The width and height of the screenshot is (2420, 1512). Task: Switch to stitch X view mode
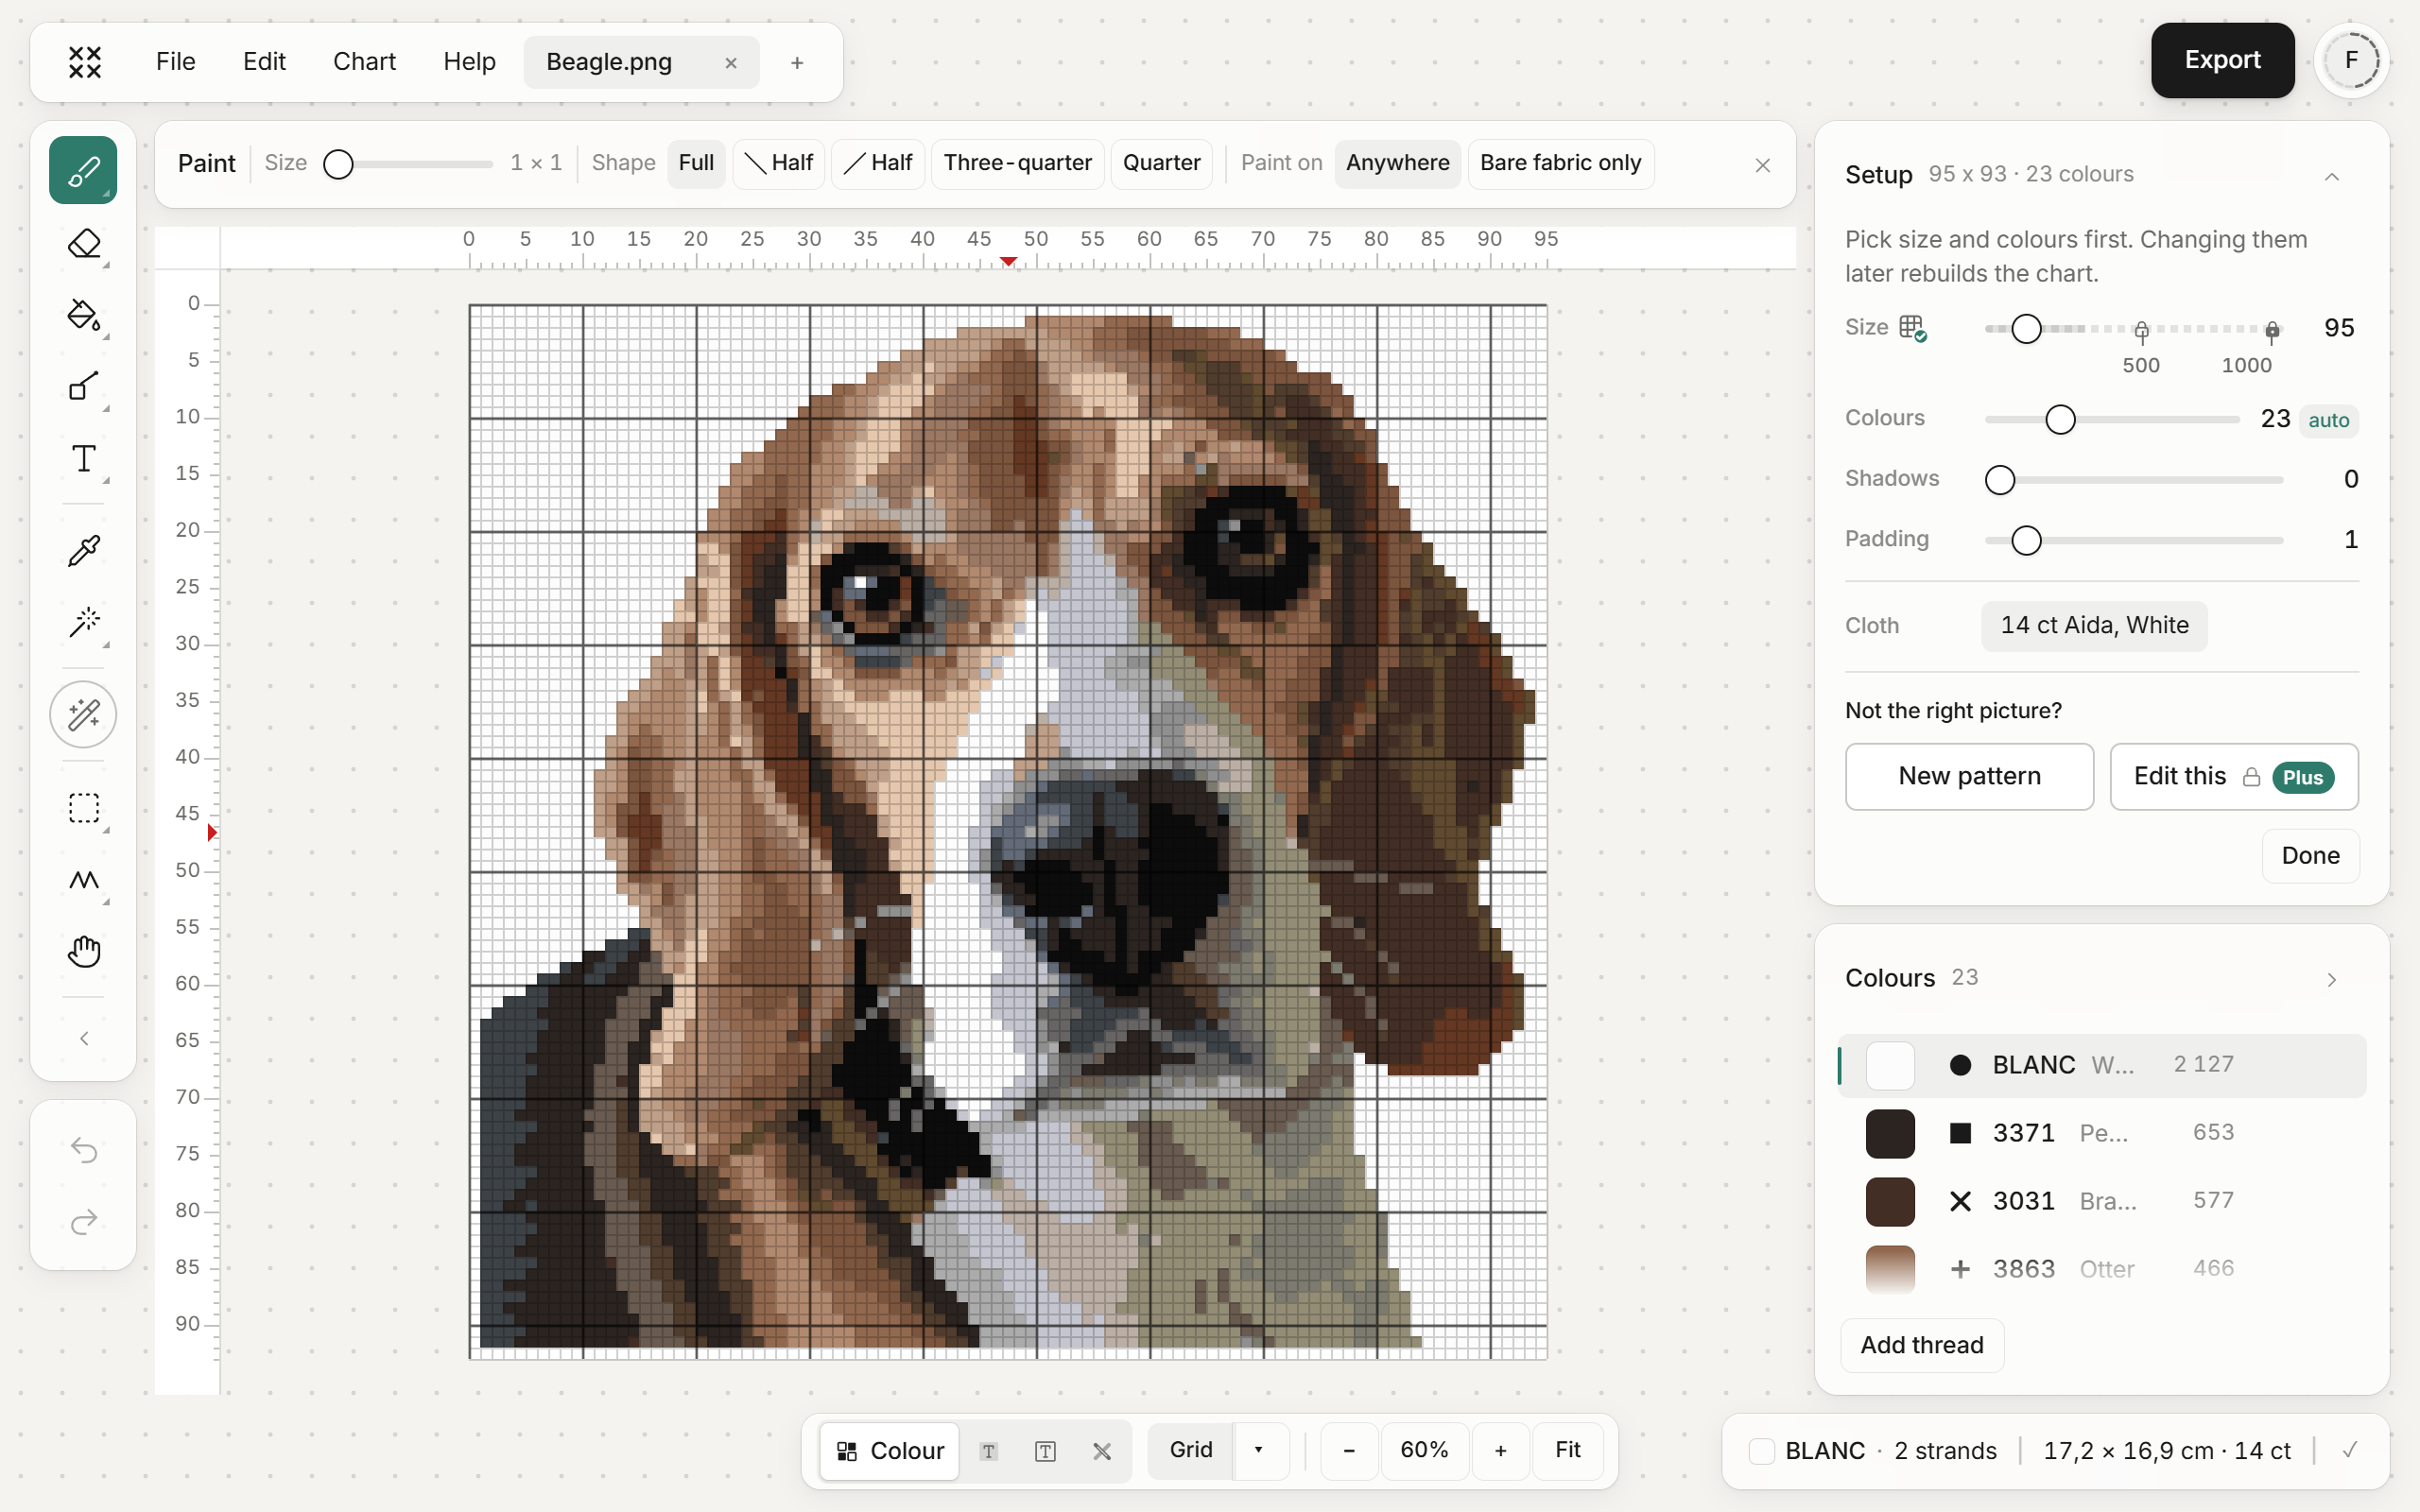pos(1102,1451)
